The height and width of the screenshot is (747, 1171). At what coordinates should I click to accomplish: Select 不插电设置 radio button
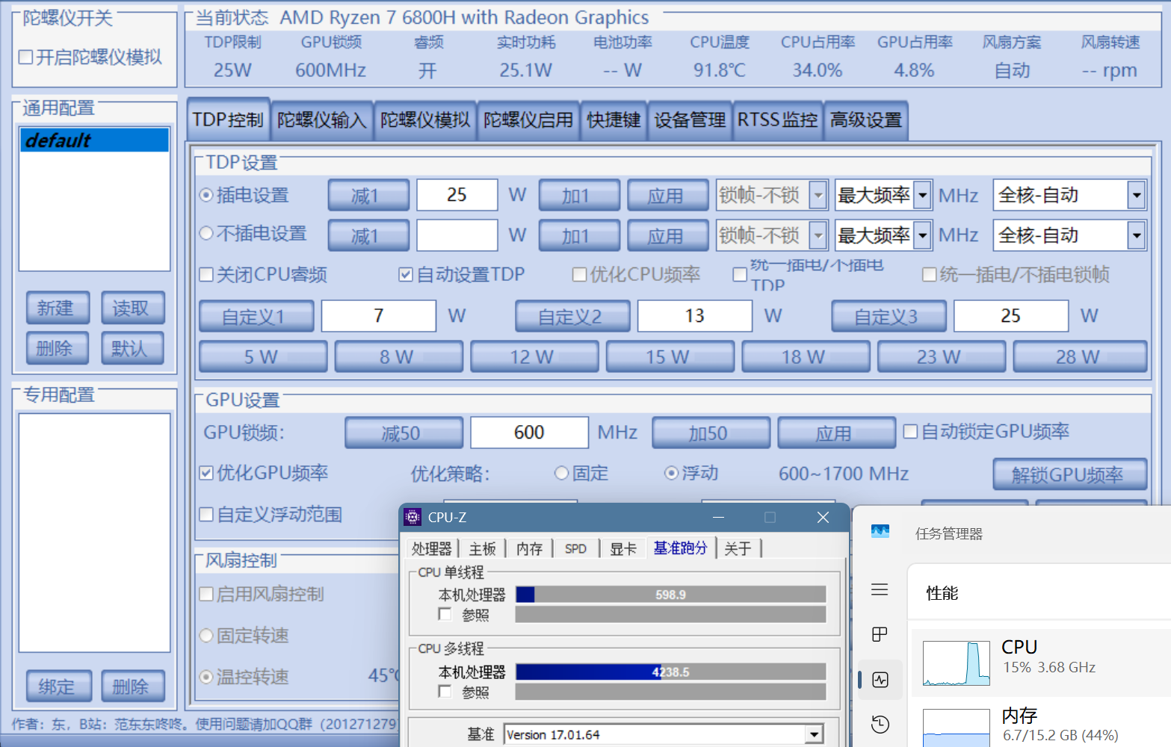206,233
